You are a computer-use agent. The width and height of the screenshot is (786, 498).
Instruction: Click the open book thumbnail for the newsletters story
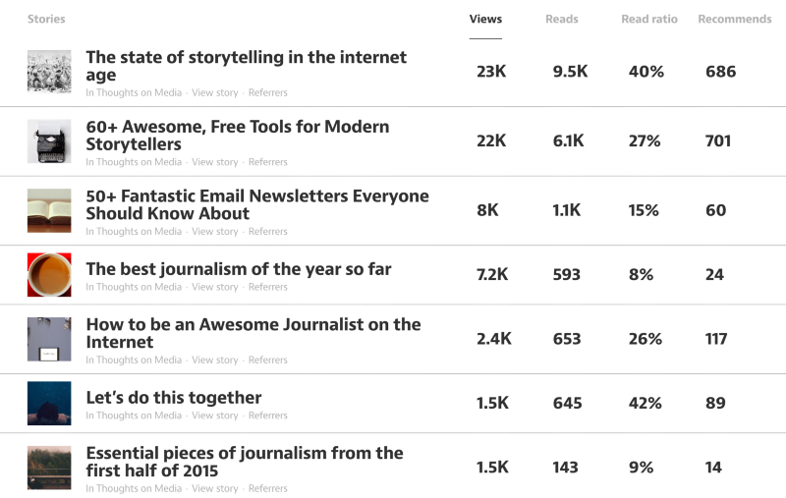(48, 210)
